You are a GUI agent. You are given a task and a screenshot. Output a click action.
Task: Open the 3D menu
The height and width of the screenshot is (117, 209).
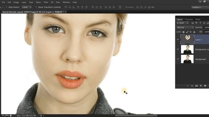[52, 2]
